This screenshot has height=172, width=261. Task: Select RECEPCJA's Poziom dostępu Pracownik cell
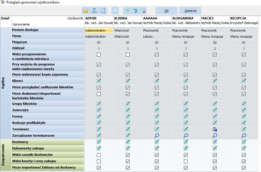coord(244,30)
